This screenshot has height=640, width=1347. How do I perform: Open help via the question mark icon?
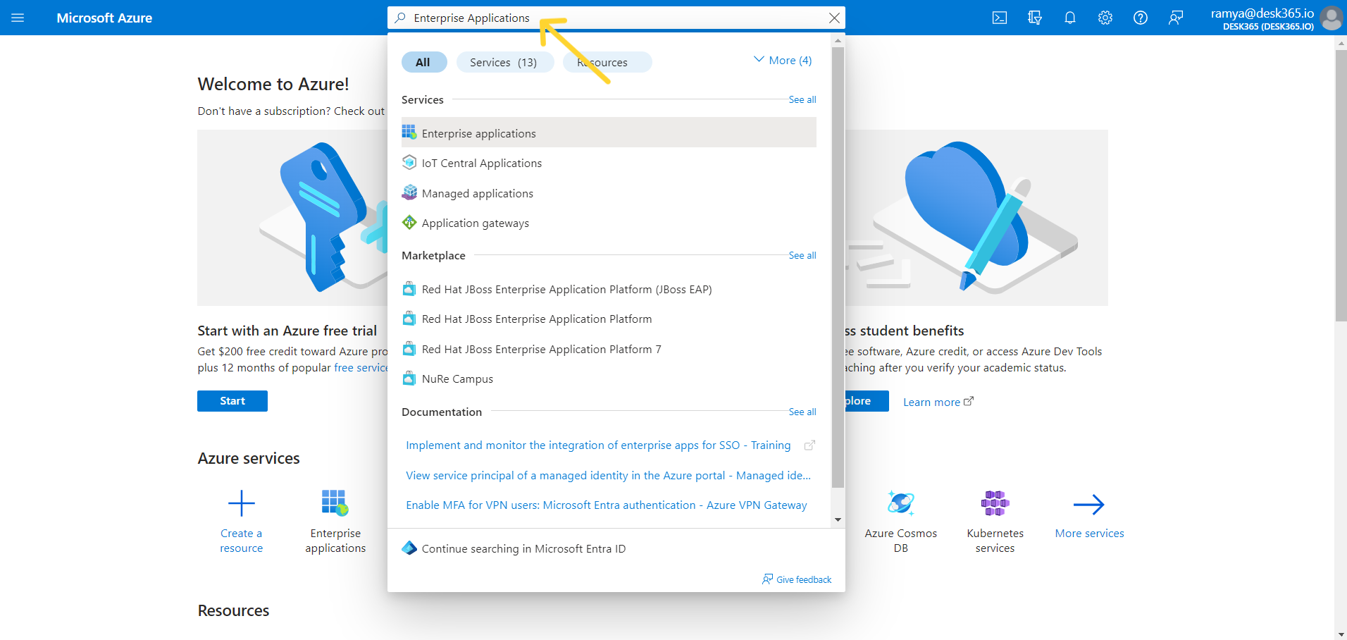click(1141, 18)
